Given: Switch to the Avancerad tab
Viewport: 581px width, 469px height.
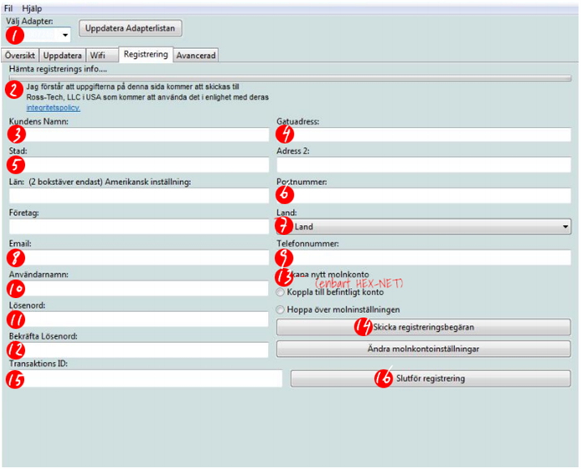Looking at the screenshot, I should [x=196, y=56].
